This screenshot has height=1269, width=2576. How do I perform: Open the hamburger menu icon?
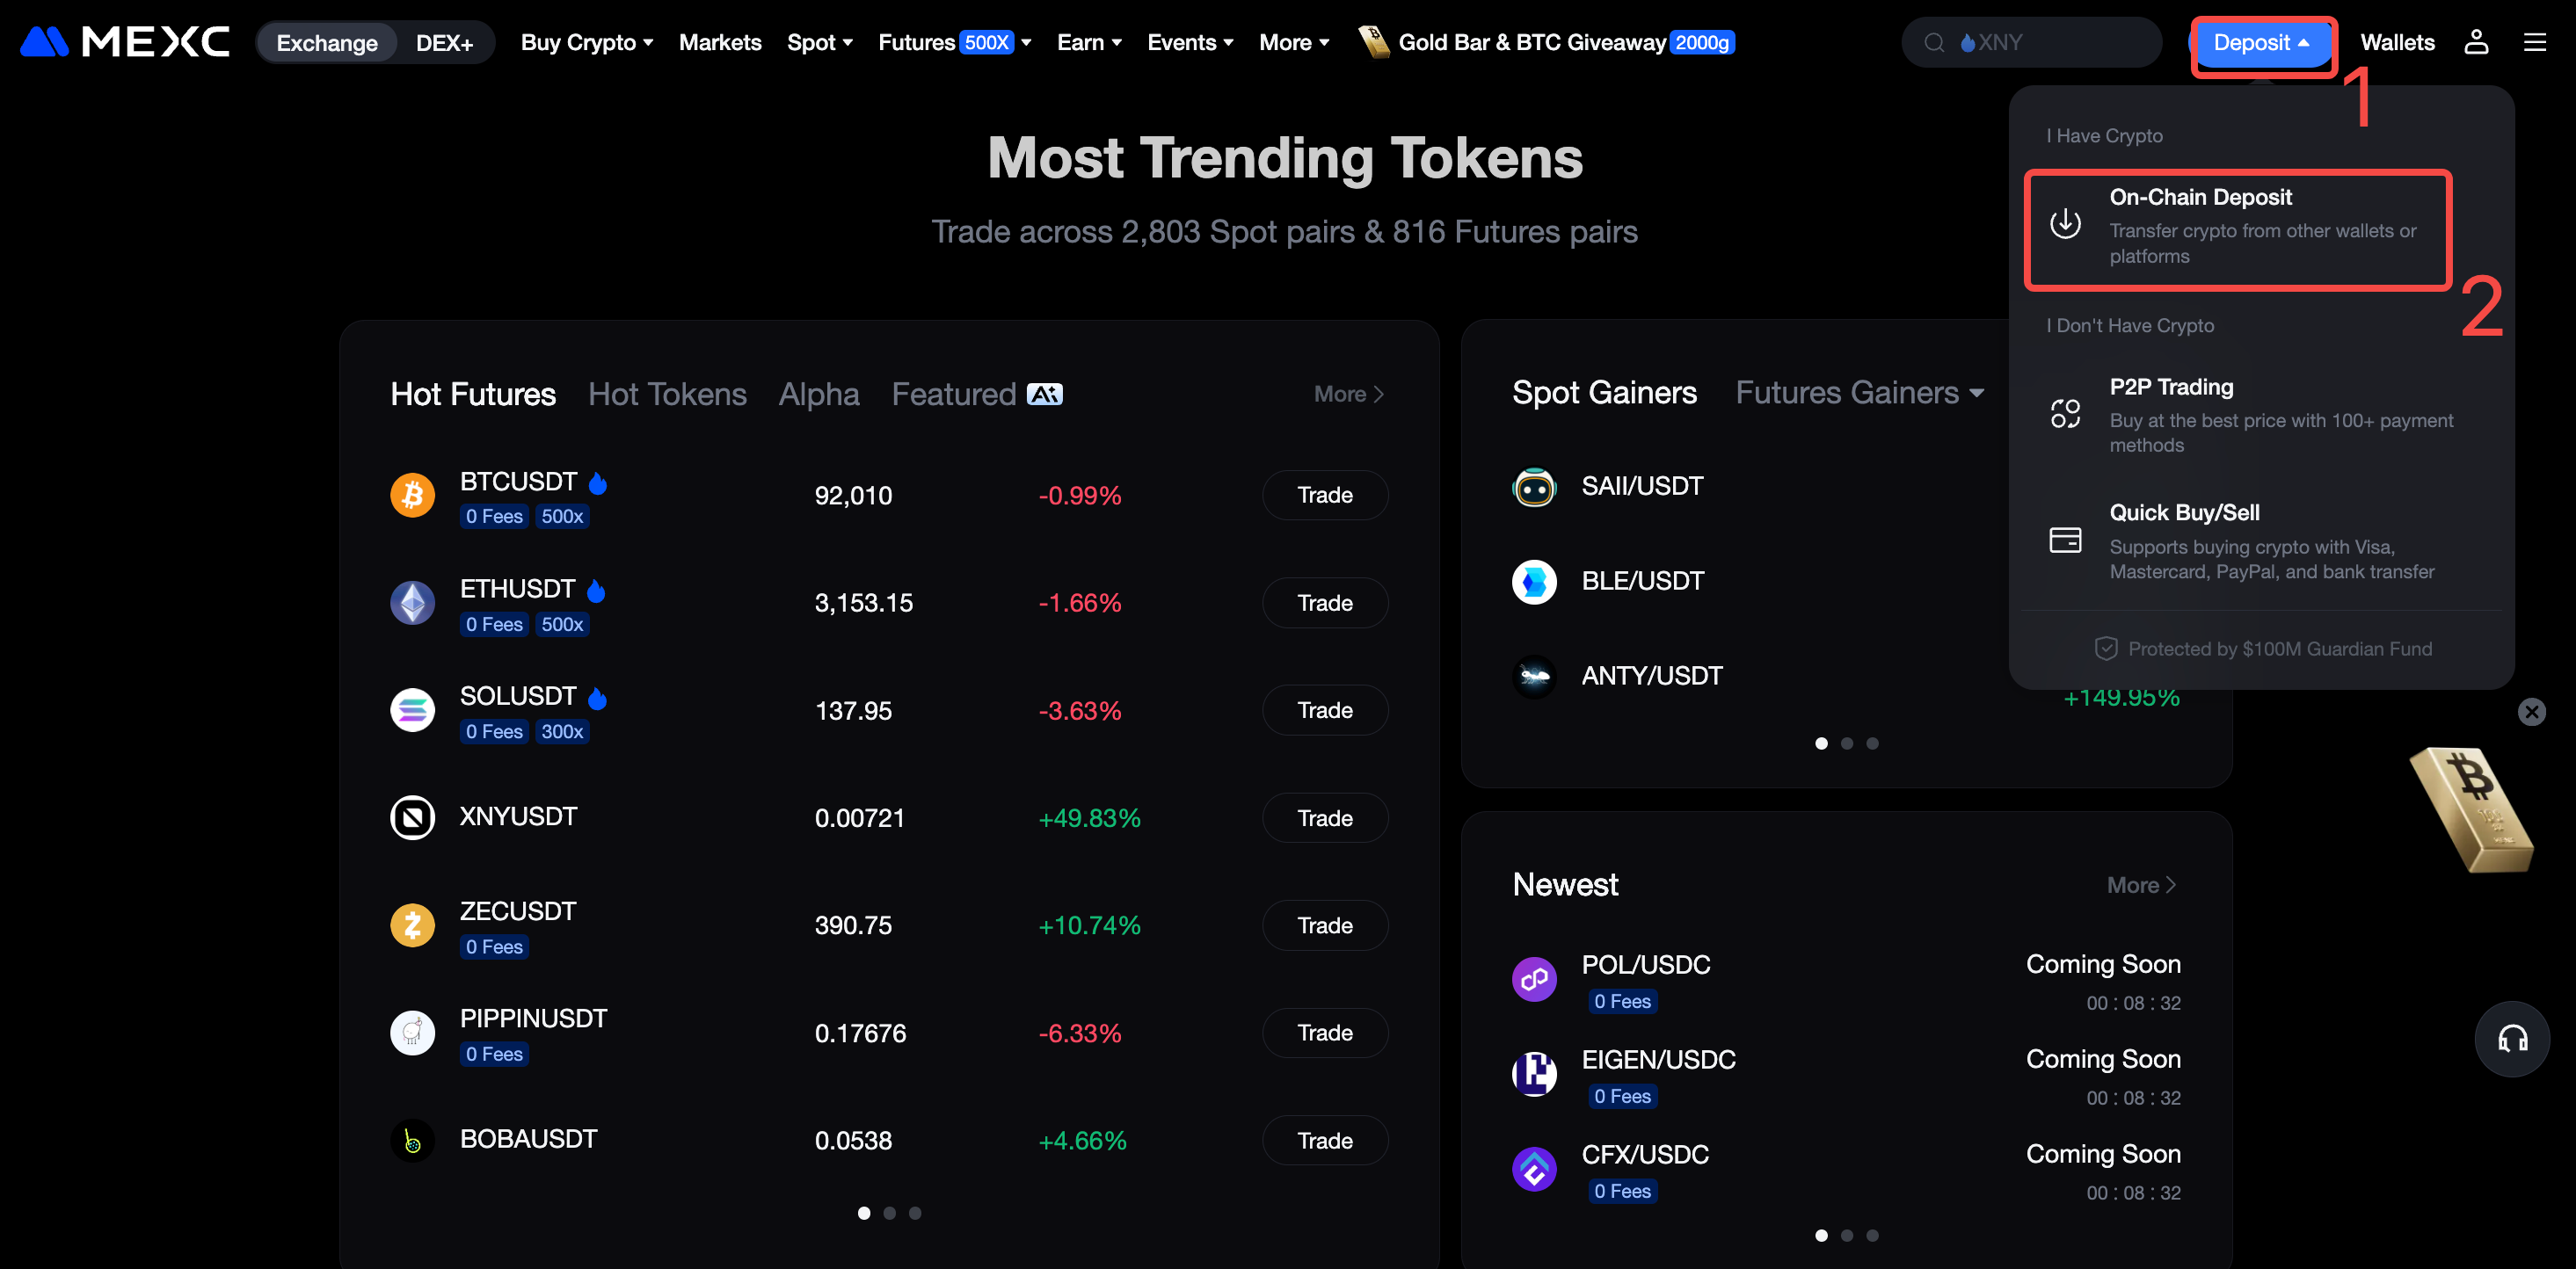[2534, 42]
